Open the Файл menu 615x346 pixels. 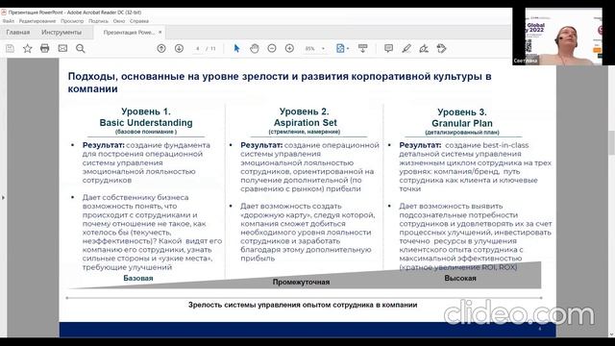pos(9,21)
